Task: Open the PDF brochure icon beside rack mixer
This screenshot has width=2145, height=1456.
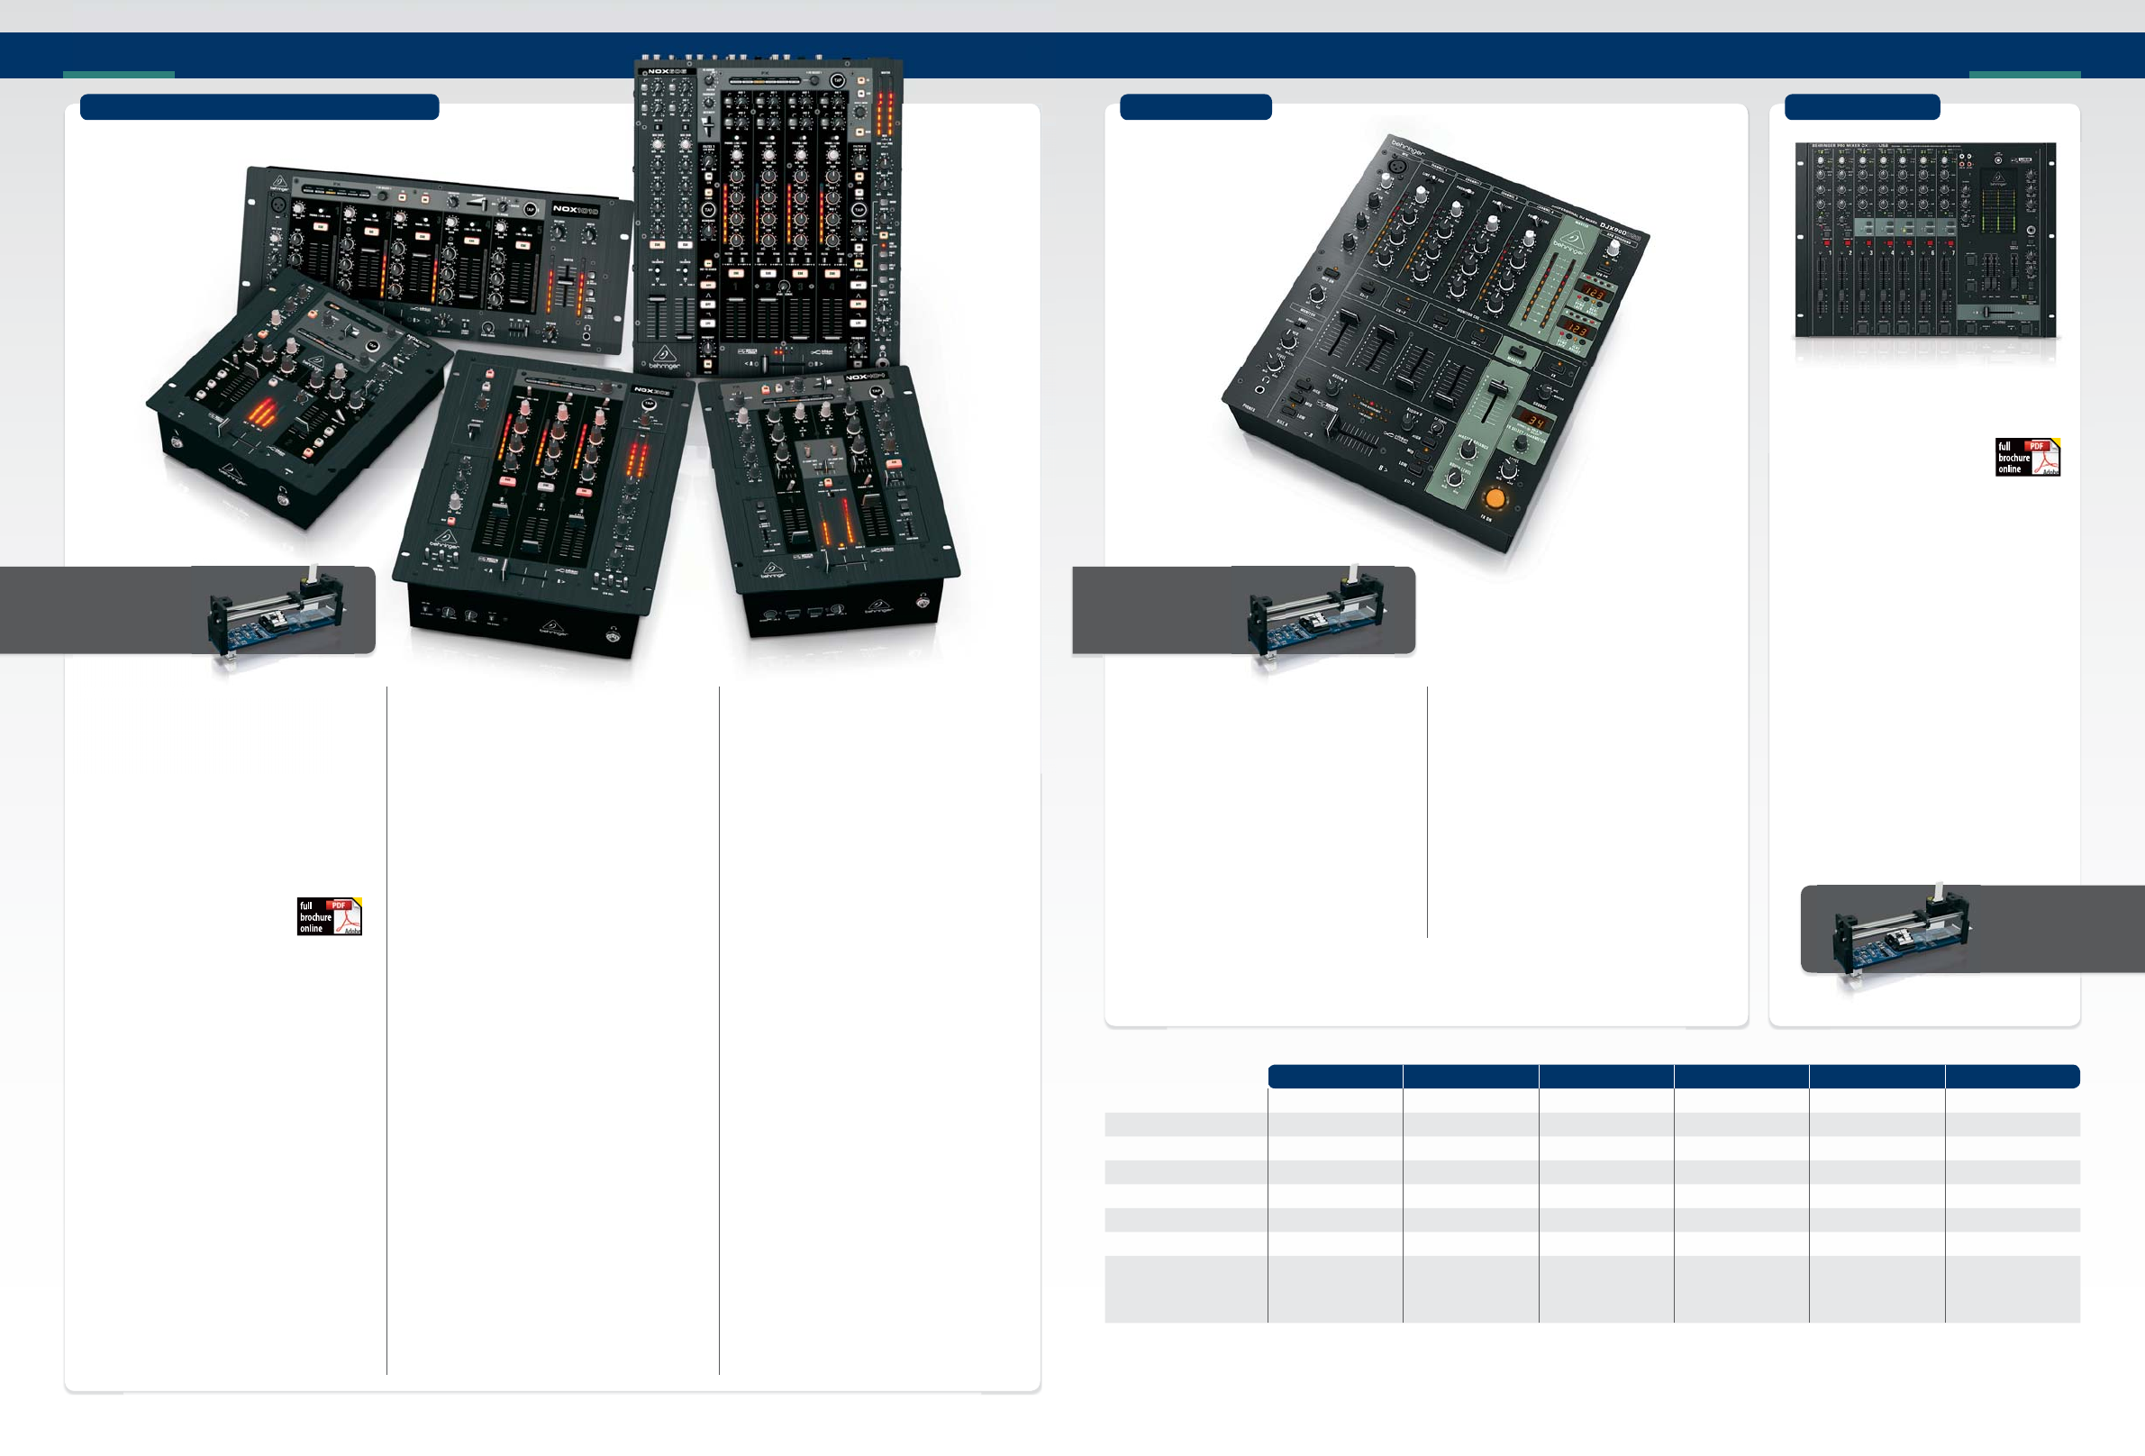Action: pos(2027,457)
